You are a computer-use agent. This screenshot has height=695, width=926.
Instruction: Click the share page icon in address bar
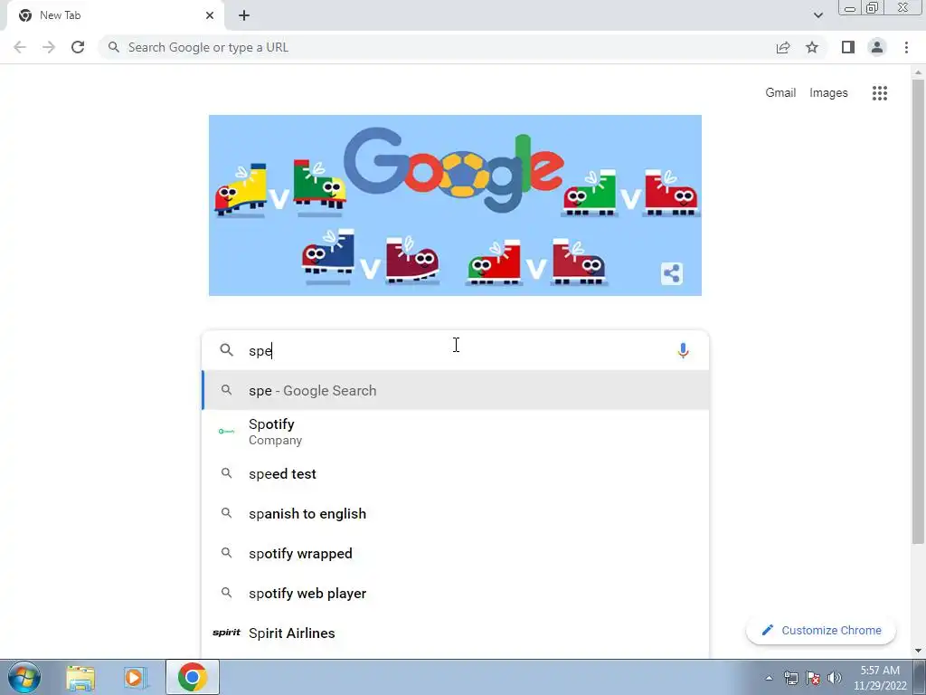[x=783, y=47]
